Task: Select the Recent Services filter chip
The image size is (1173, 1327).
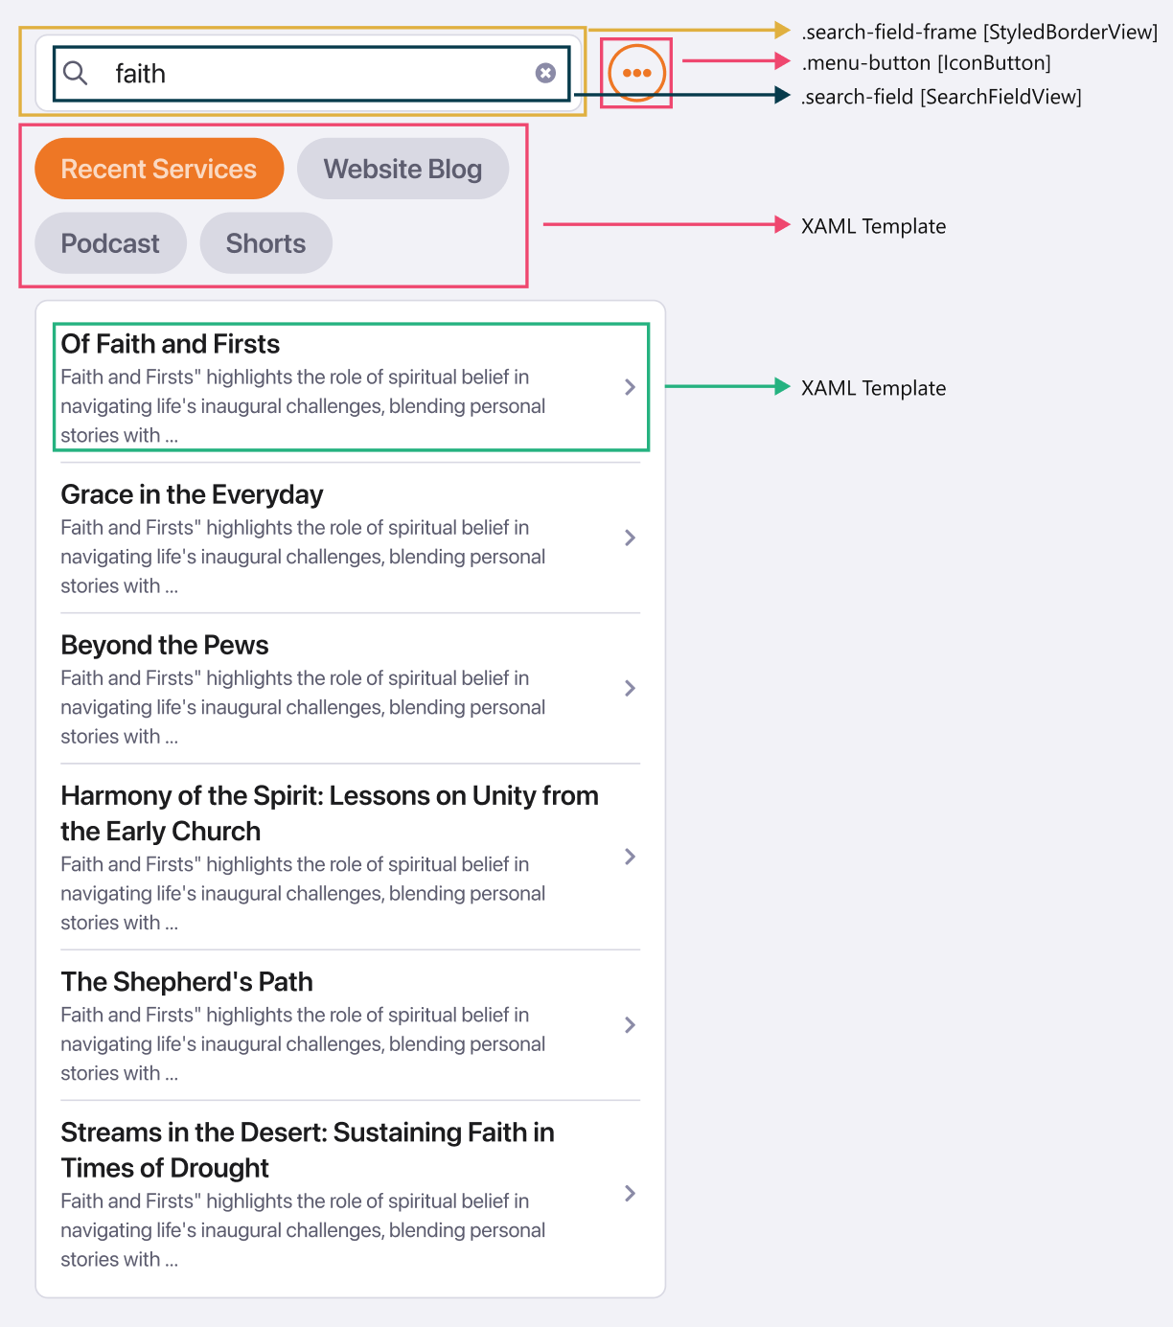Action: click(x=159, y=169)
